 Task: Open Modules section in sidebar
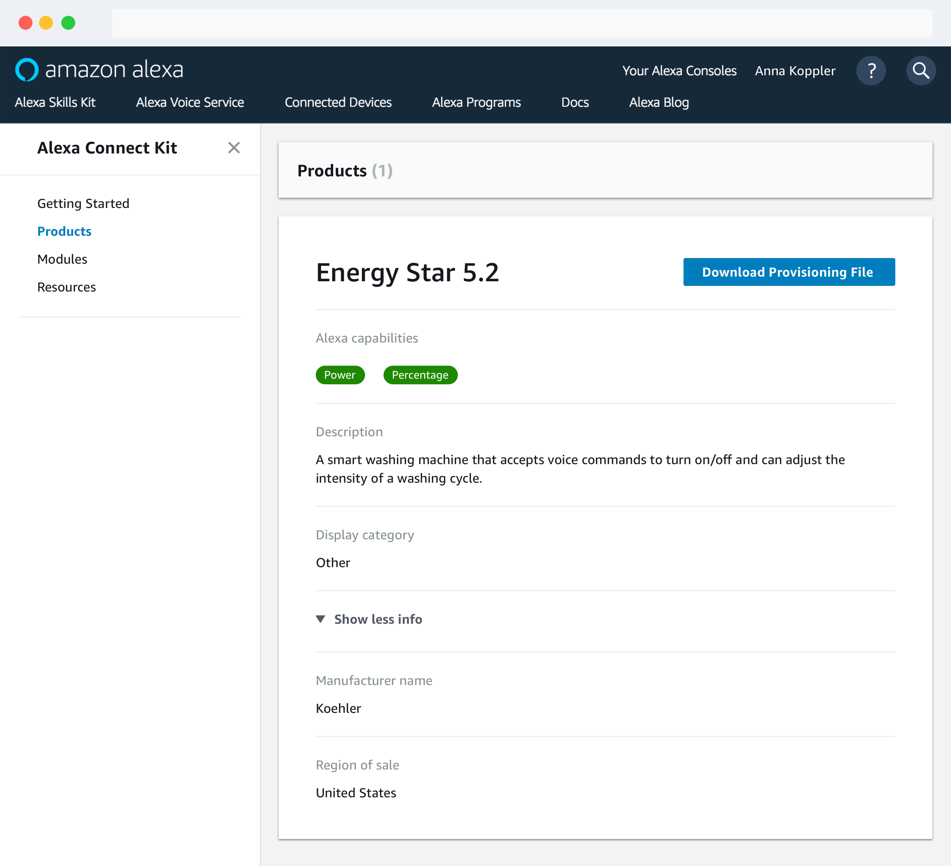pyautogui.click(x=62, y=259)
